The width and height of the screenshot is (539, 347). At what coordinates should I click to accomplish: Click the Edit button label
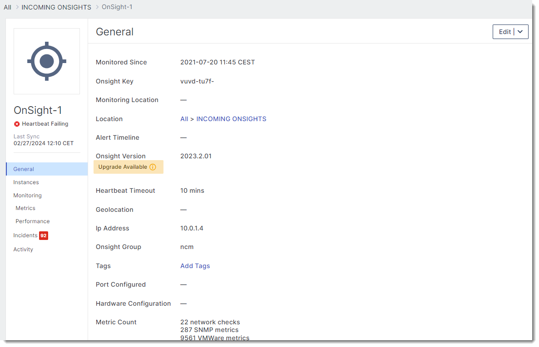[504, 32]
